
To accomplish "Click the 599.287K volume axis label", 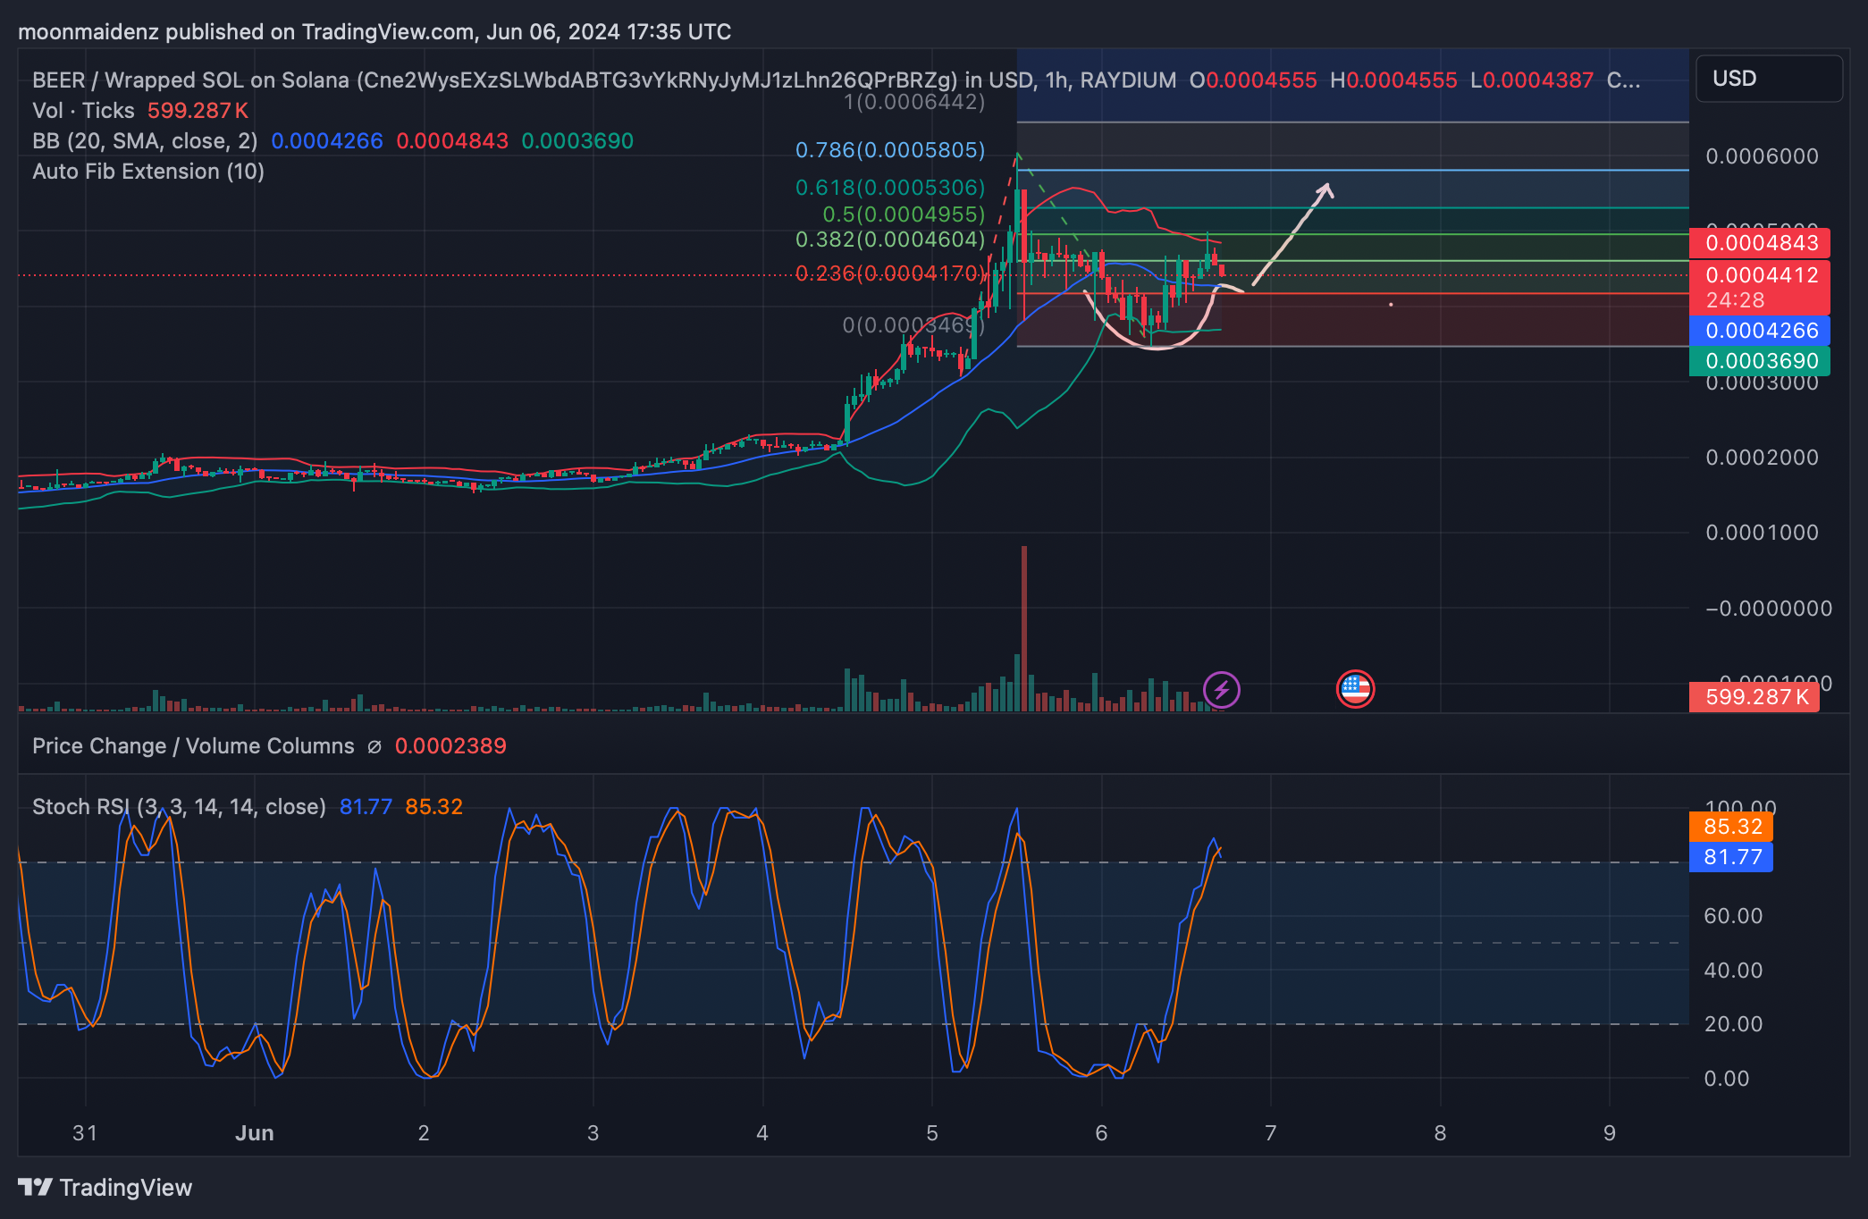I will click(1754, 697).
